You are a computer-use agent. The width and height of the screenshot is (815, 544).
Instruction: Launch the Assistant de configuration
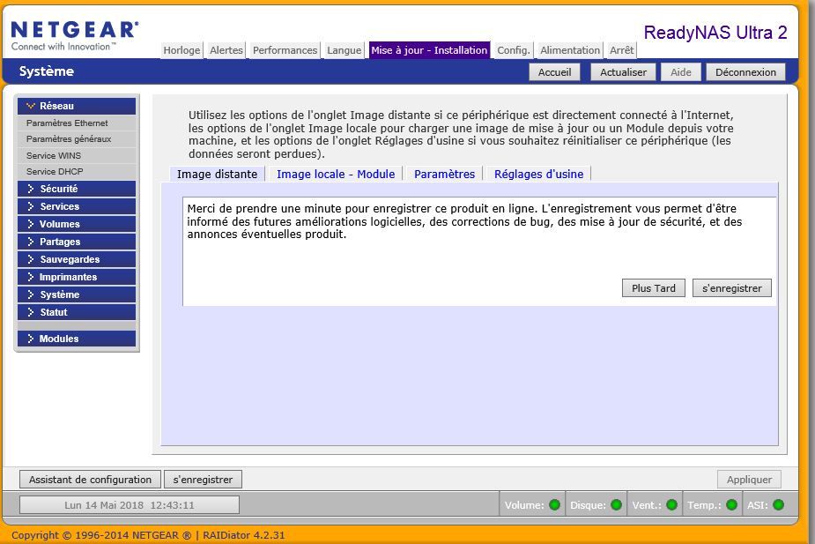pos(90,480)
